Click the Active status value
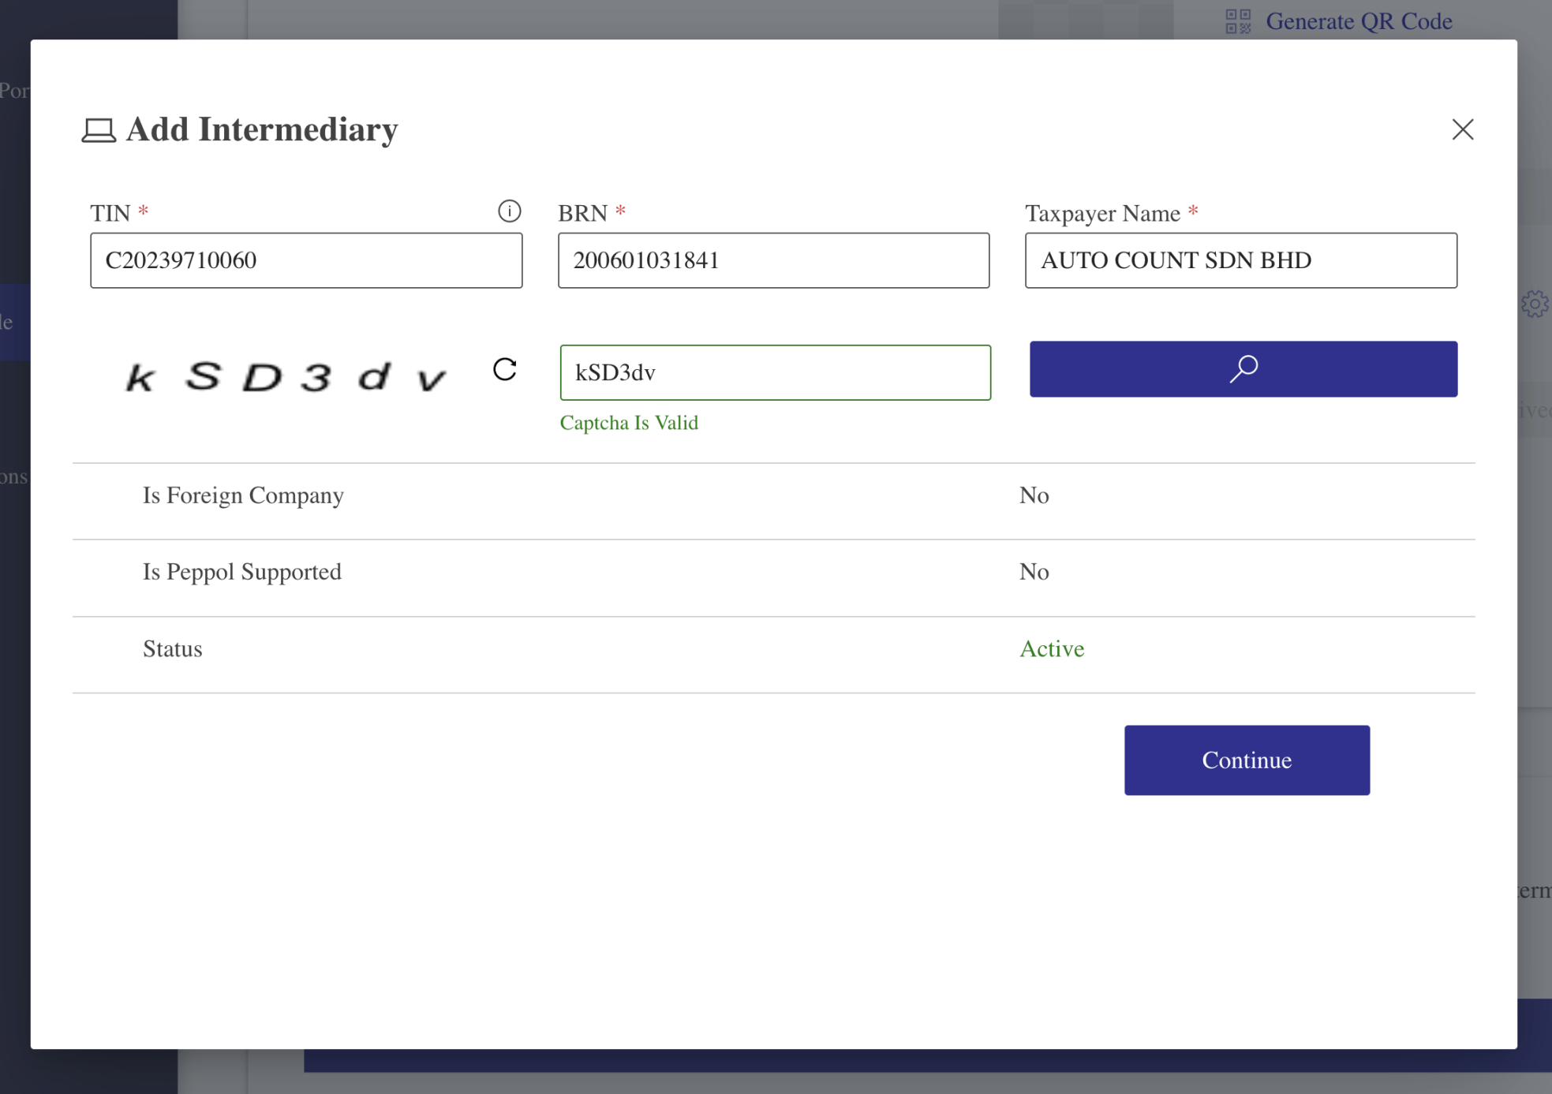 (1051, 649)
